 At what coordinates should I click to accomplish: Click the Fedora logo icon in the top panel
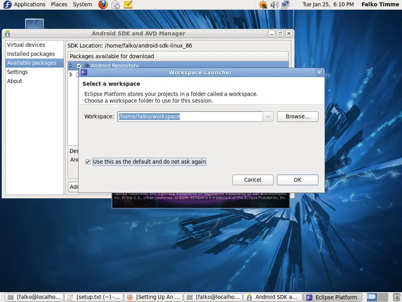(7, 5)
